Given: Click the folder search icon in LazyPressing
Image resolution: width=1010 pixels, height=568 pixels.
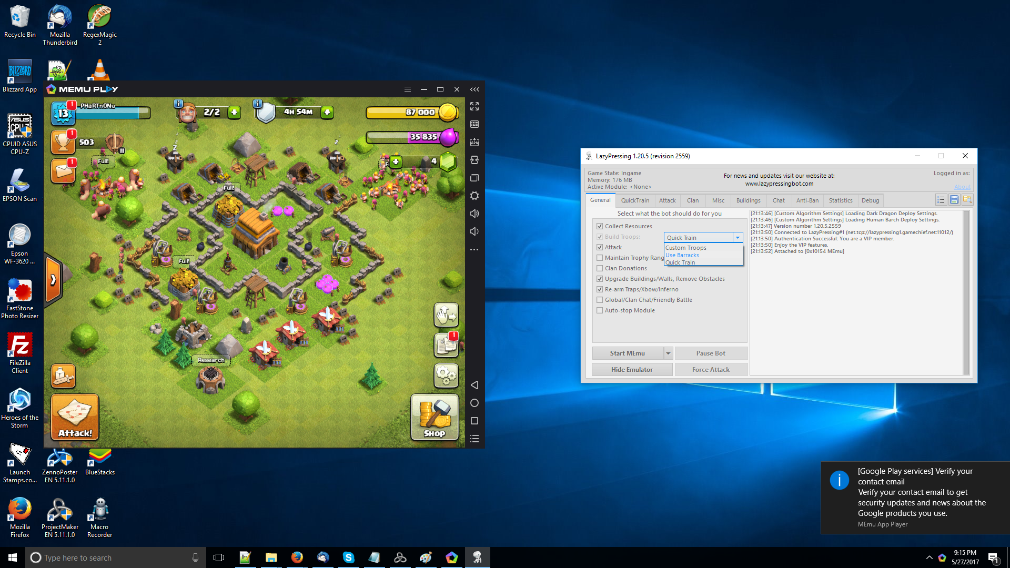Looking at the screenshot, I should pyautogui.click(x=967, y=200).
